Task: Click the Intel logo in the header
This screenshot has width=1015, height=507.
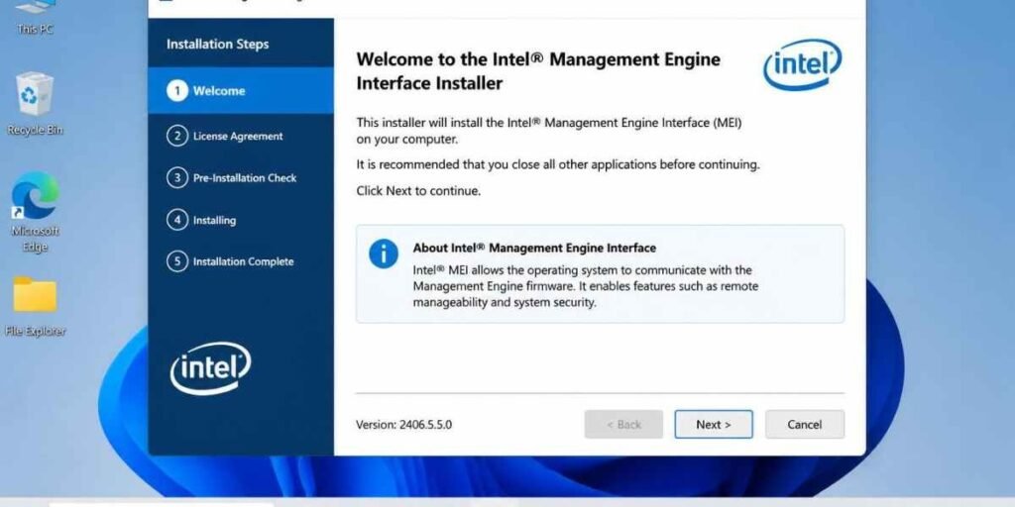Action: pyautogui.click(x=803, y=64)
